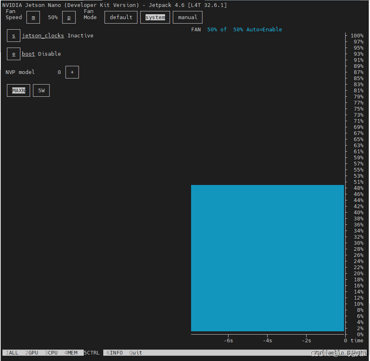Click the -4s time axis label
This screenshot has height=361, width=370.
pos(268,341)
